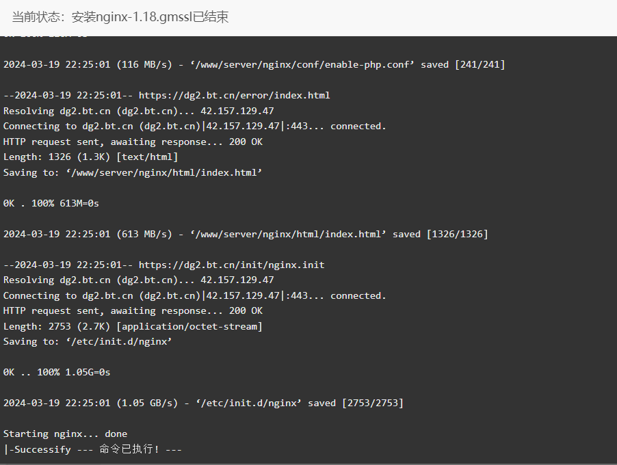The width and height of the screenshot is (617, 465).
Task: Click the first "Resolving dg2.bt.cn" line
Action: pyautogui.click(x=138, y=111)
